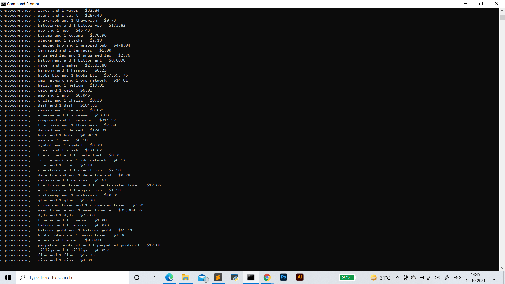Click the 'compound = $314.97' line
Viewport: 505px width, 284px height.
coord(58,120)
